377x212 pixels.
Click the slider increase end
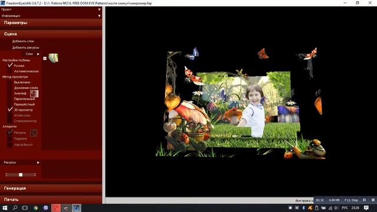click(x=35, y=175)
